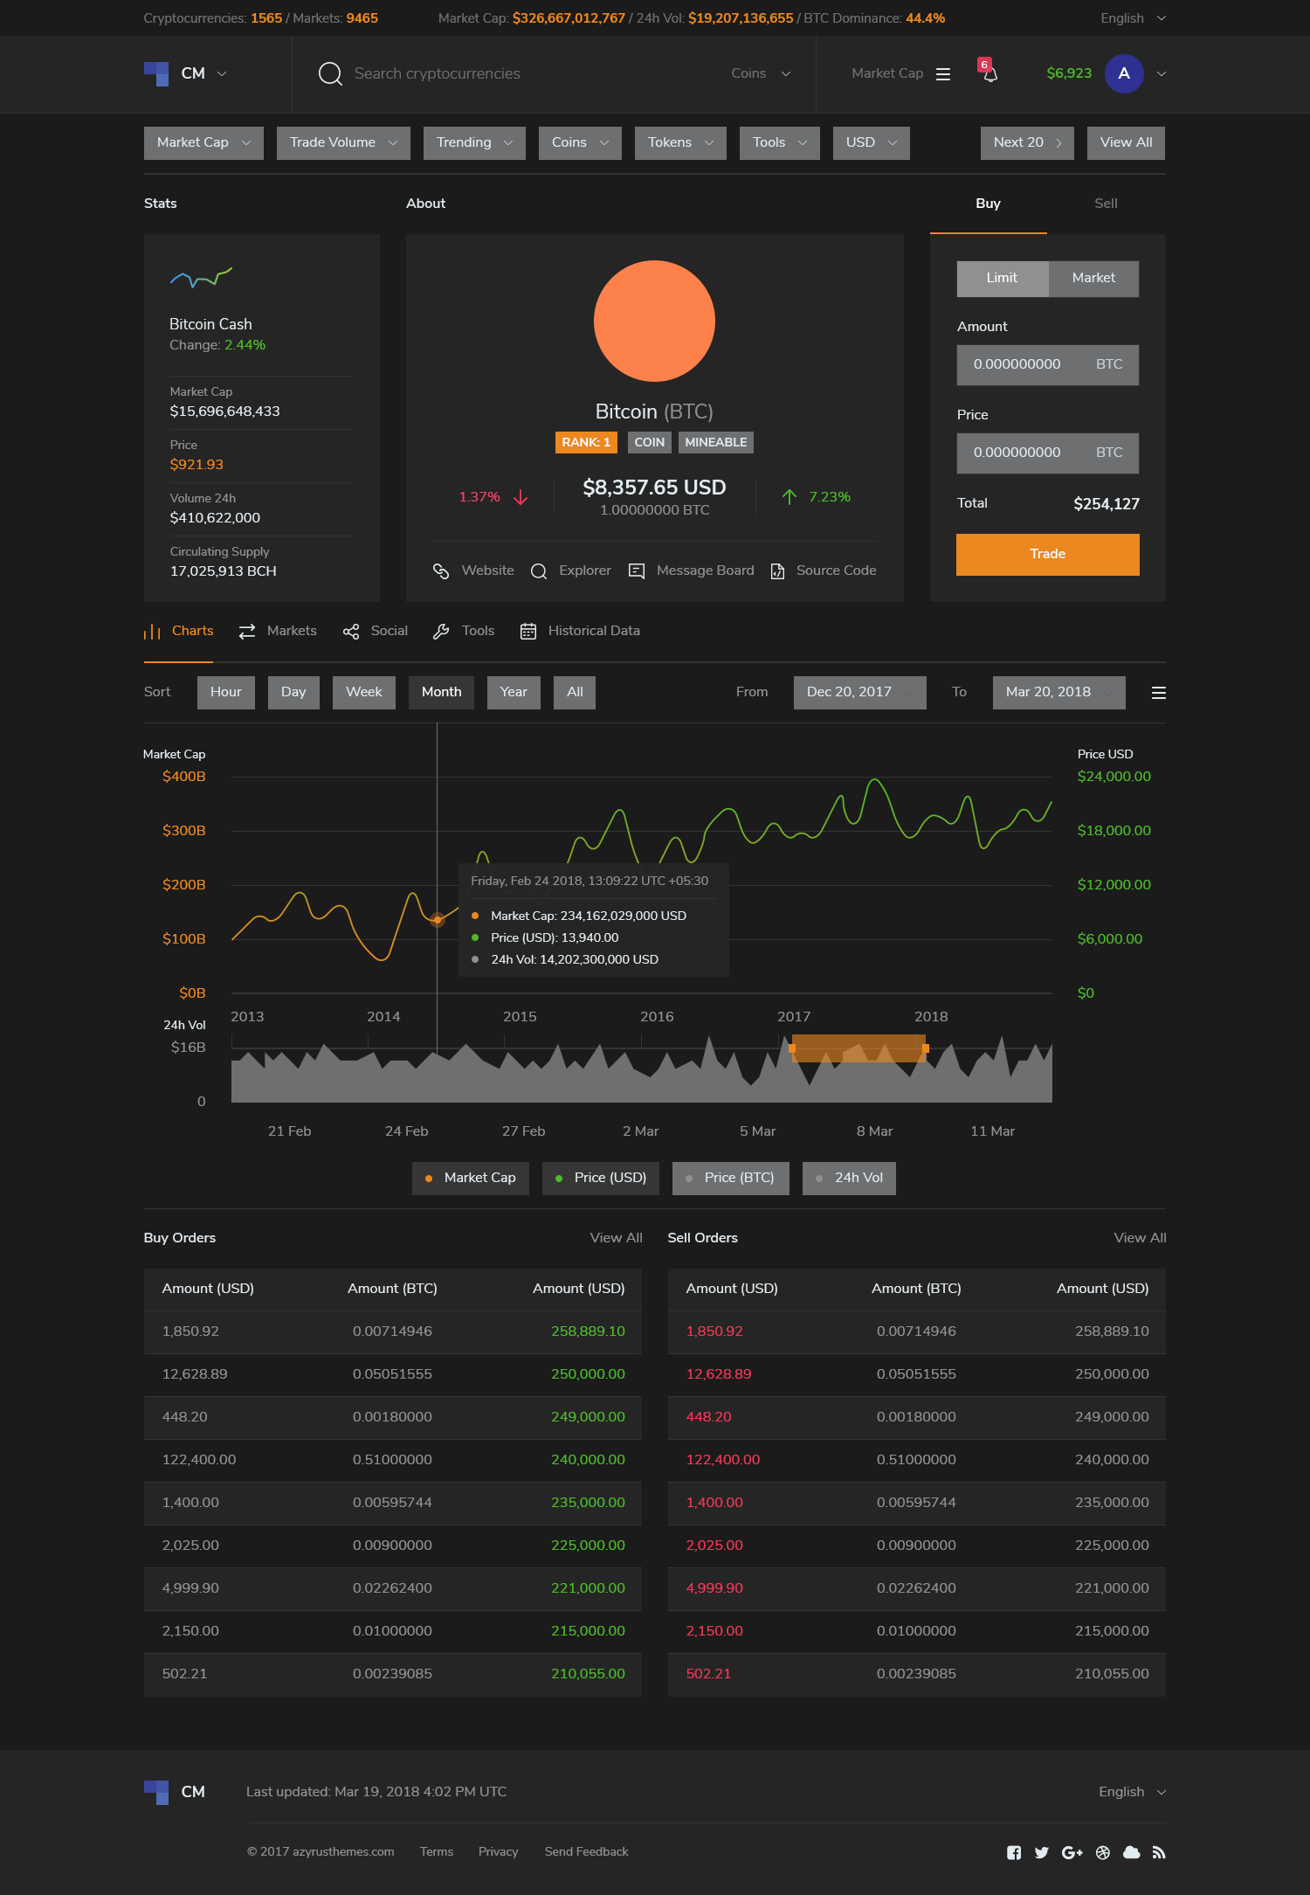This screenshot has width=1310, height=1895.
Task: Click the Source Code file icon
Action: coord(777,571)
